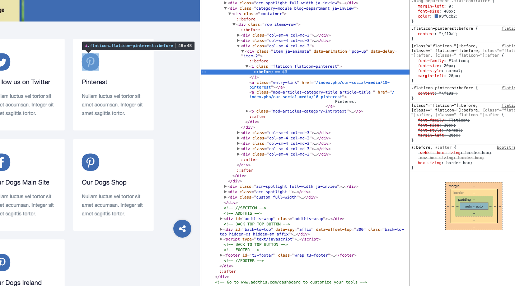Click the highlighted Pinterest icon on the page
Screen dimensions: 515x286
tap(90, 62)
